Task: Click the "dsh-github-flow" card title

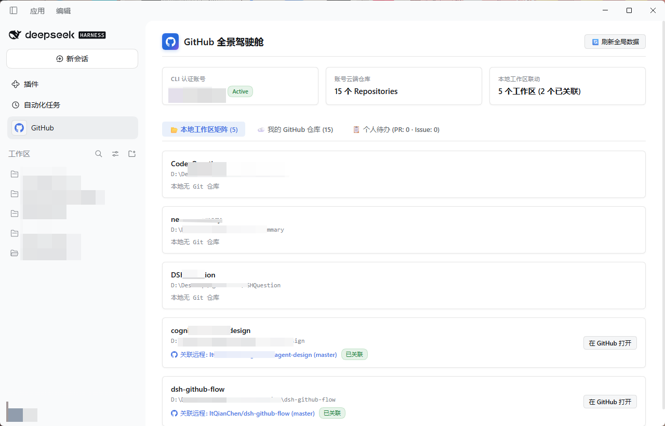Action: point(198,389)
